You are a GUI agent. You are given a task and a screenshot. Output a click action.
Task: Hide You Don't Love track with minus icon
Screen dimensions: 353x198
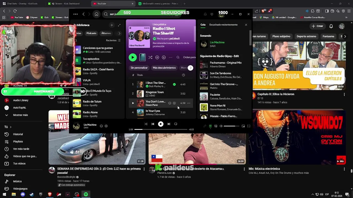click(170, 103)
